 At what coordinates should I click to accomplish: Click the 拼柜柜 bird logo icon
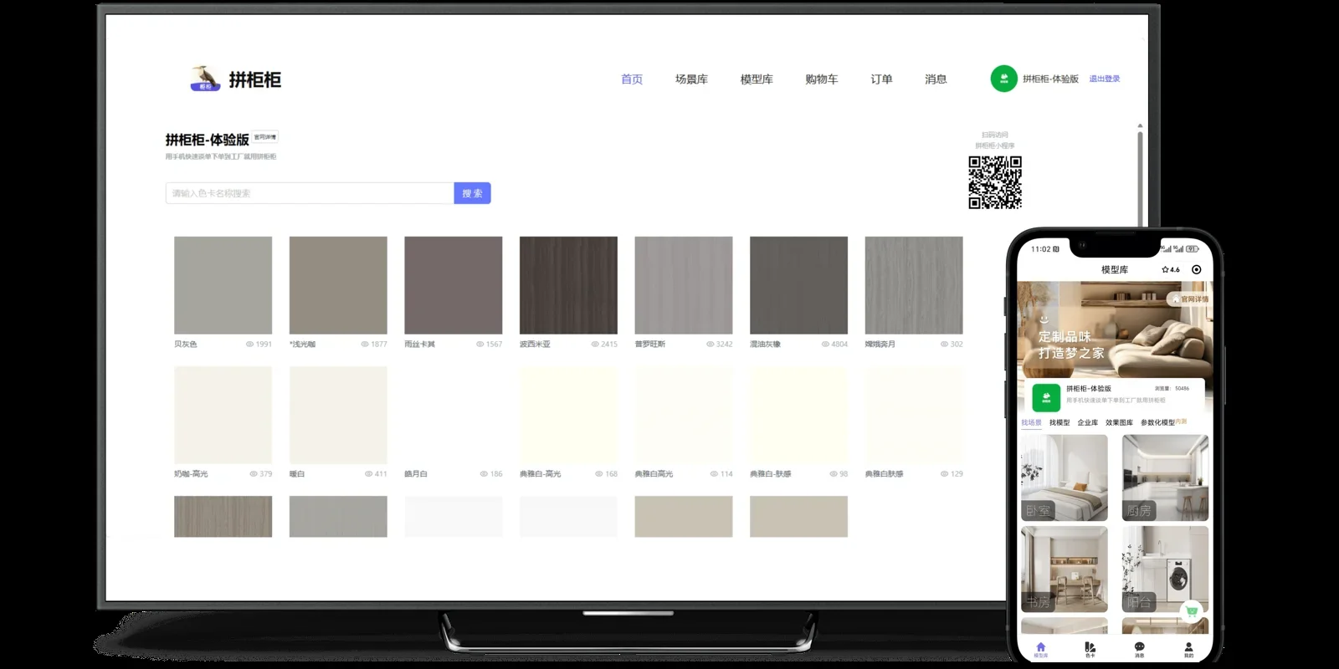pyautogui.click(x=205, y=79)
